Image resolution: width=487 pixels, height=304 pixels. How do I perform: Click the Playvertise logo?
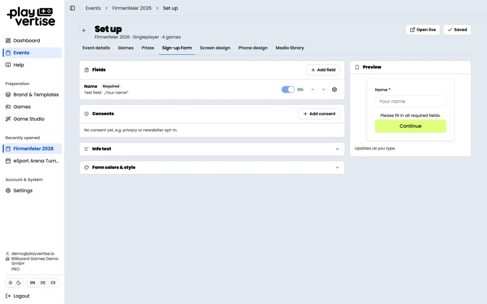click(31, 17)
